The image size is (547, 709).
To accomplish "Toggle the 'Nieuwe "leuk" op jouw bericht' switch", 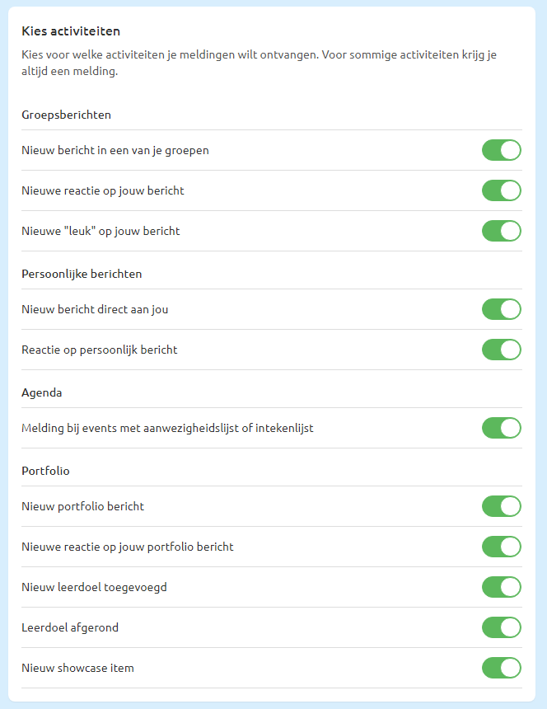I will [502, 231].
